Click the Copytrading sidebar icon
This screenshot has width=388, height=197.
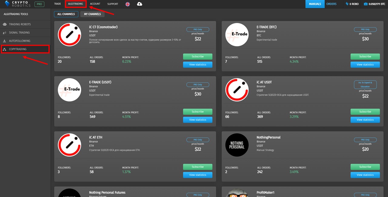[5, 49]
